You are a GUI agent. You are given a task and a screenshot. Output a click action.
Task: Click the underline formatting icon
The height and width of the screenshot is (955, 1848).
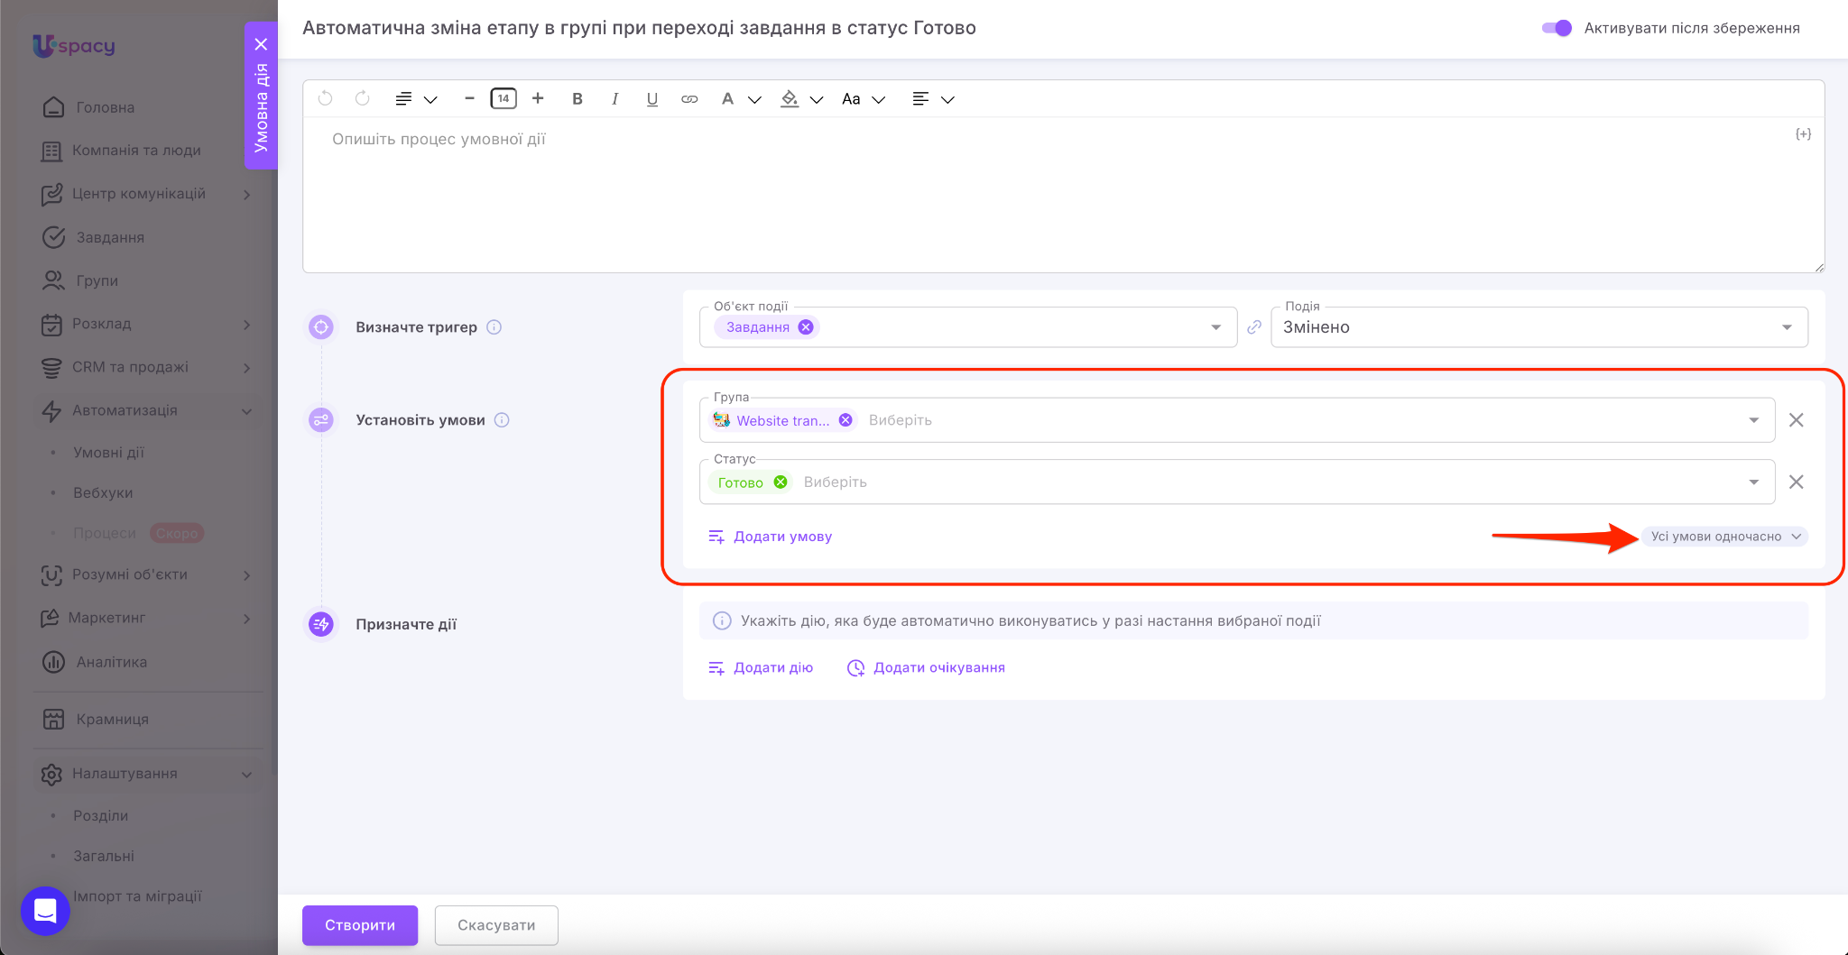pyautogui.click(x=651, y=99)
